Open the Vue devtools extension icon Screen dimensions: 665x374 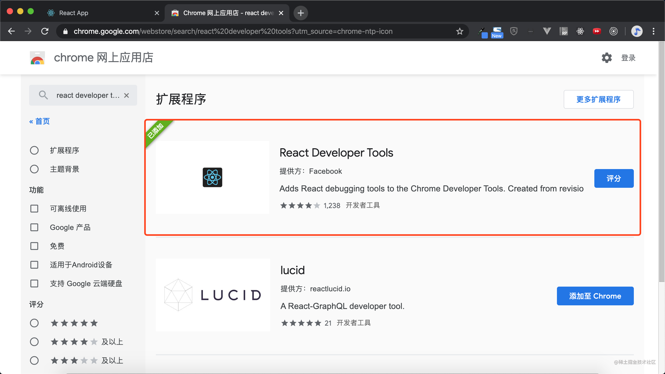(547, 31)
